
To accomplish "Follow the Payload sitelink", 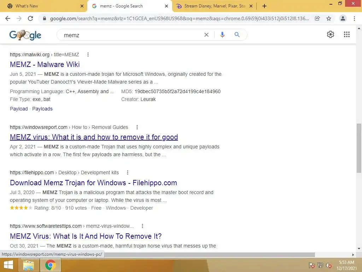I will (19, 109).
